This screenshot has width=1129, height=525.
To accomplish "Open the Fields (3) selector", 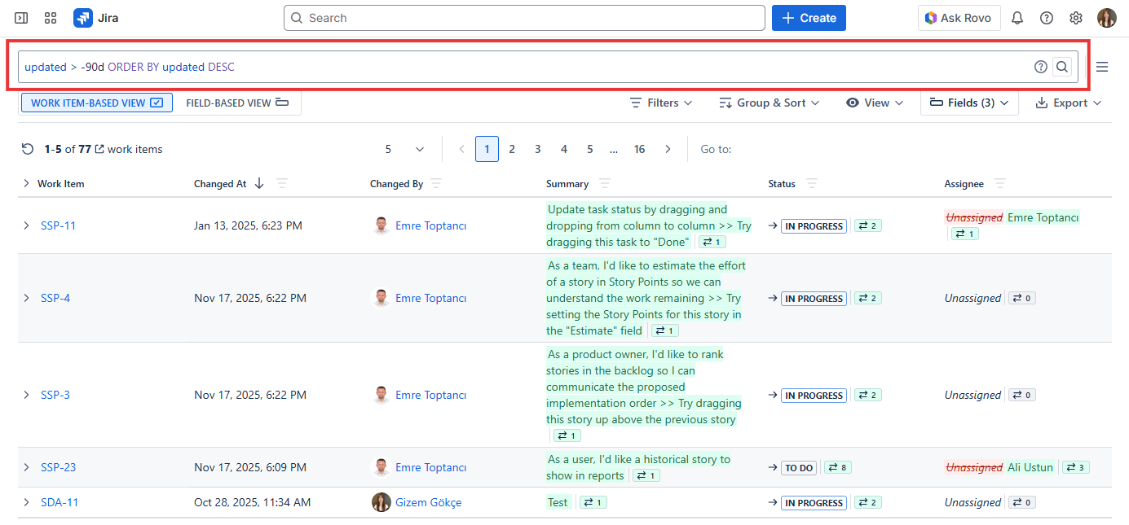I will 969,103.
